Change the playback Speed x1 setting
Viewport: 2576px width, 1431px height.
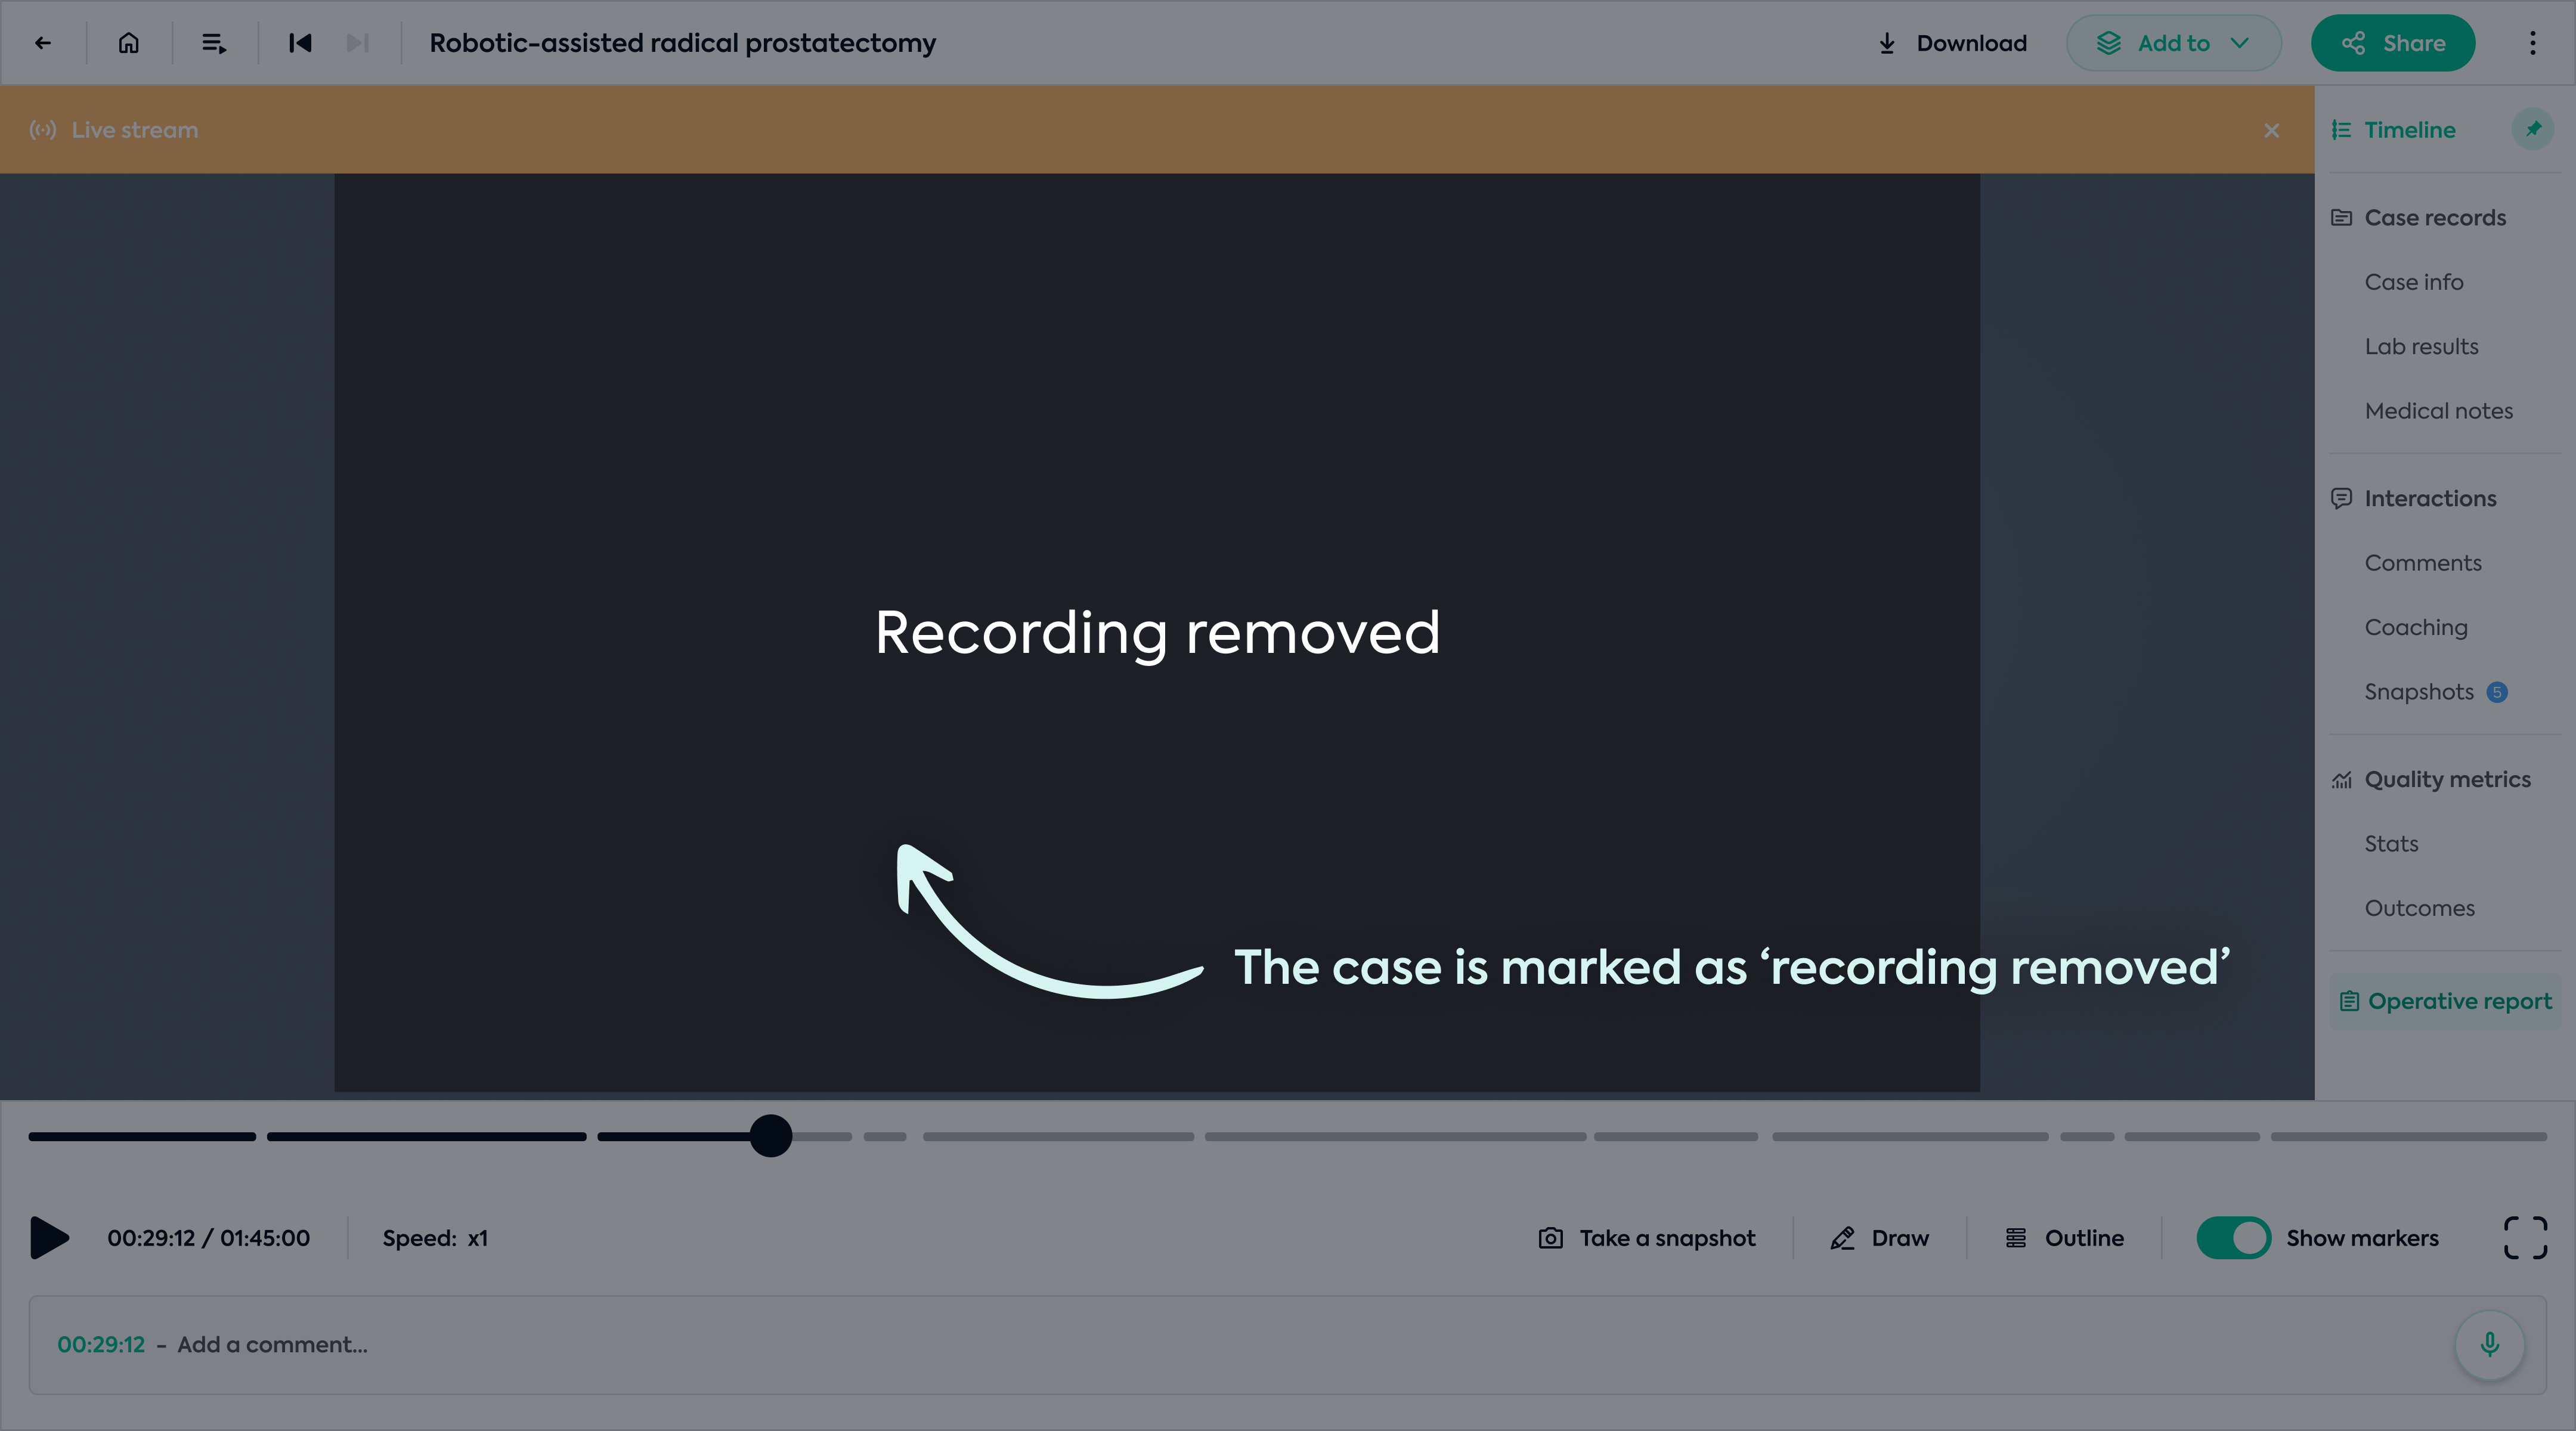pyautogui.click(x=435, y=1238)
